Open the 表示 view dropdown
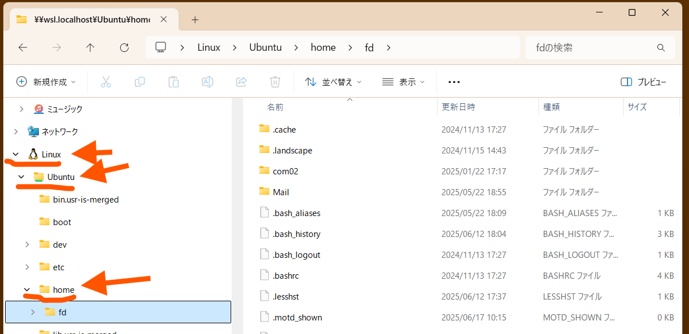 [x=403, y=82]
